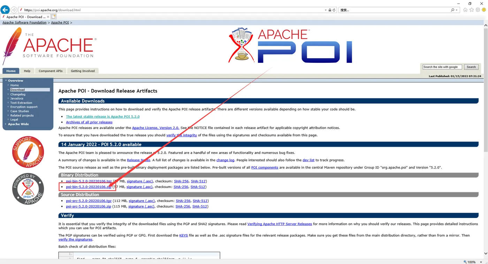
Task: Open SHA-512 checksum for poi-src tgz
Action: point(200,201)
